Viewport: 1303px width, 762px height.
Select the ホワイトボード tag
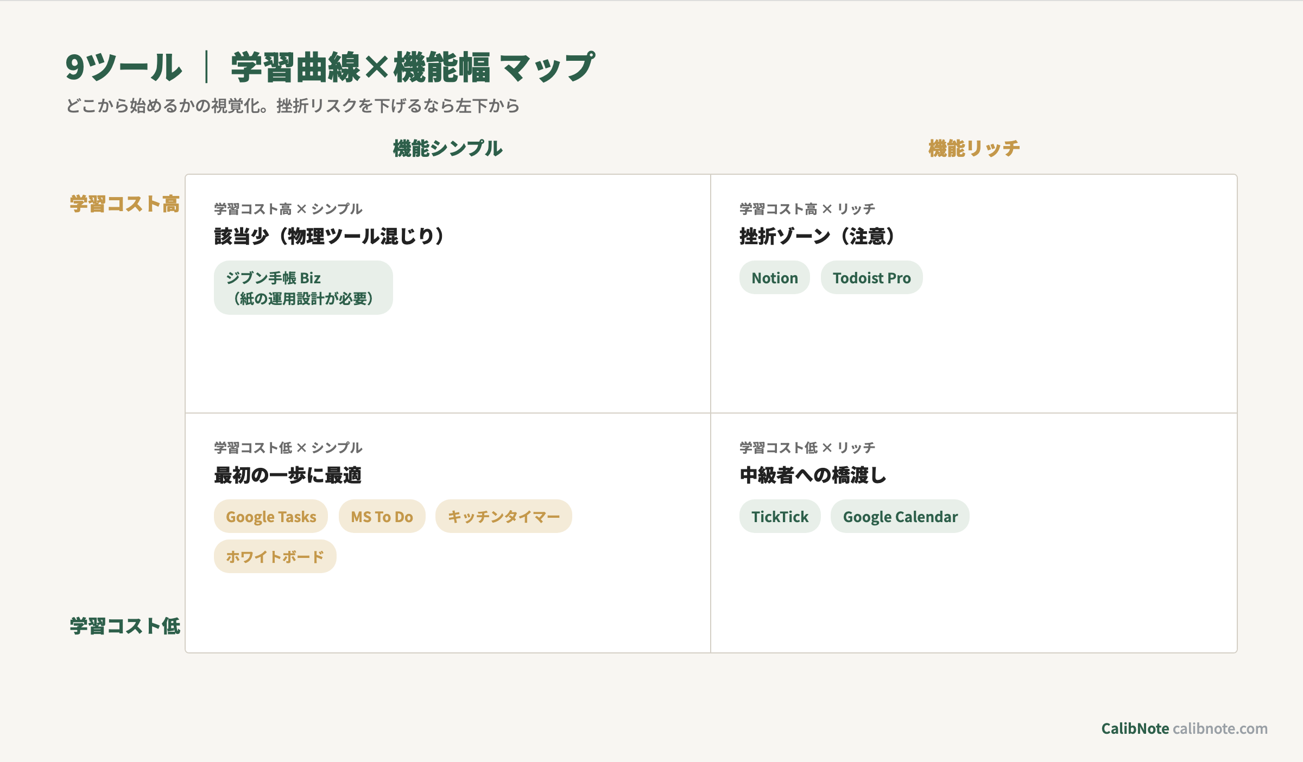point(275,556)
